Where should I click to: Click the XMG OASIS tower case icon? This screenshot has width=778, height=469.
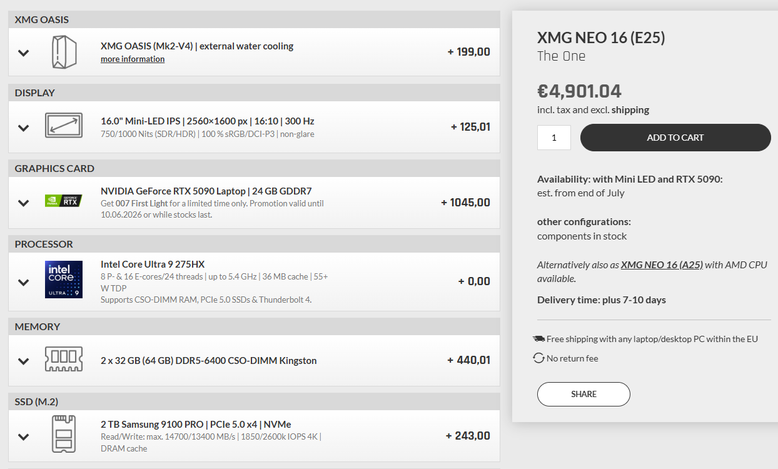point(64,52)
